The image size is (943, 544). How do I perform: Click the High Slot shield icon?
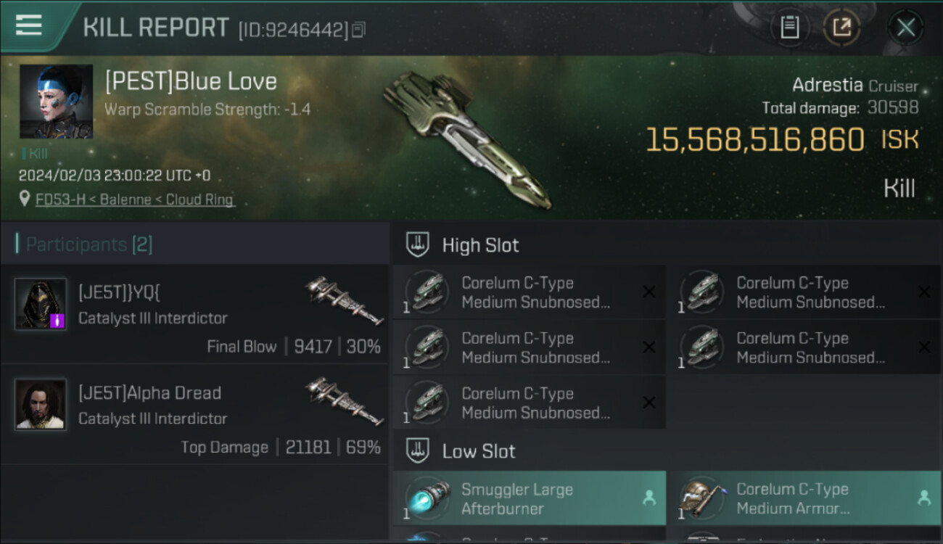[417, 245]
